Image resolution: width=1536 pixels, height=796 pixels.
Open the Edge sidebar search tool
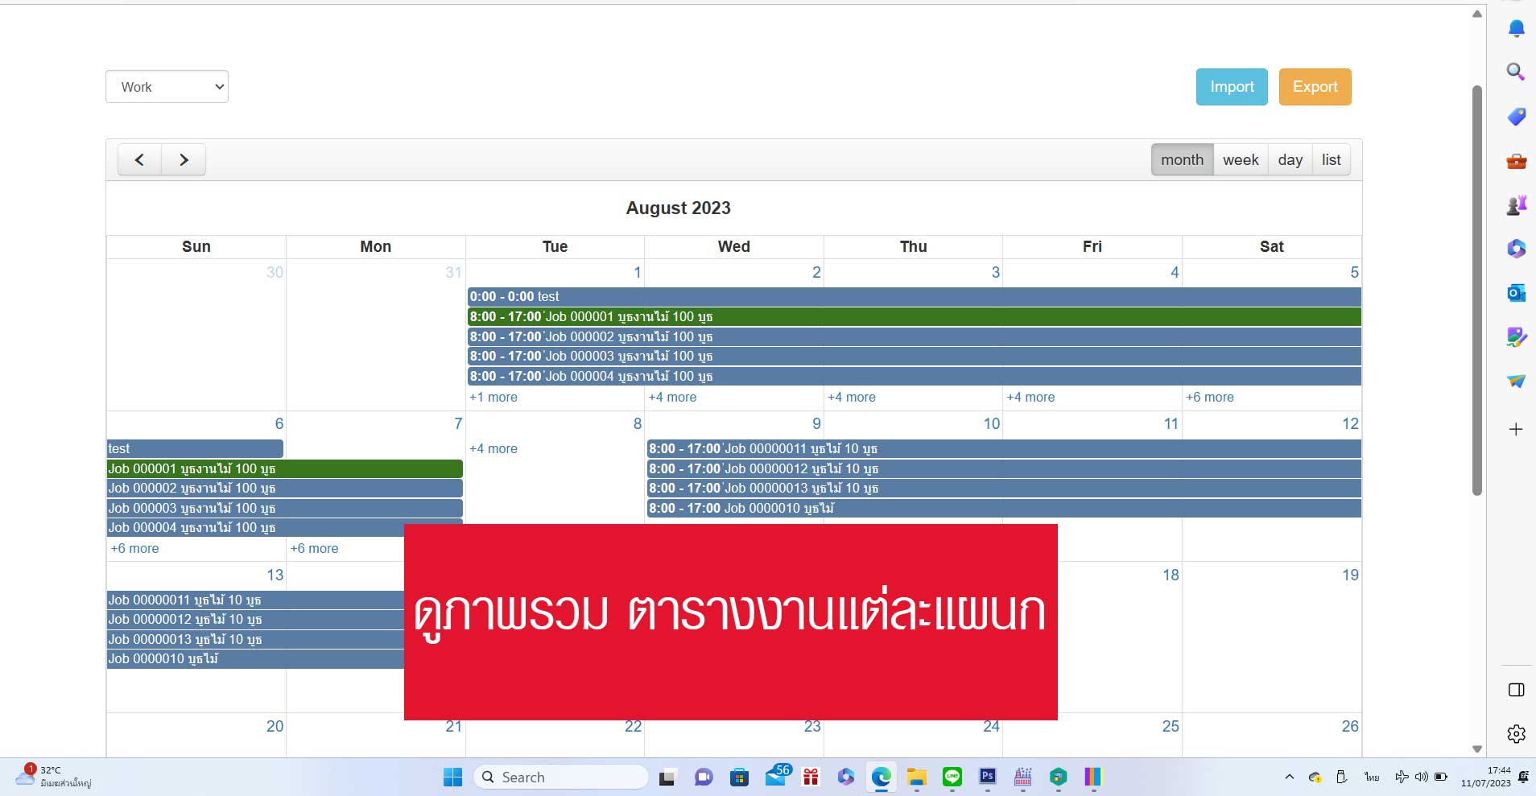click(1516, 72)
